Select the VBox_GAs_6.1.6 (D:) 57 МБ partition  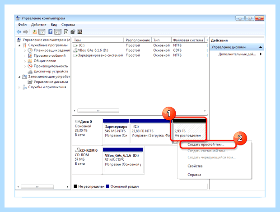pos(123,160)
